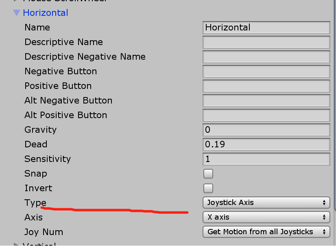Click the Horizontal blue header label
Viewport: 336px width, 246px height.
[45, 13]
